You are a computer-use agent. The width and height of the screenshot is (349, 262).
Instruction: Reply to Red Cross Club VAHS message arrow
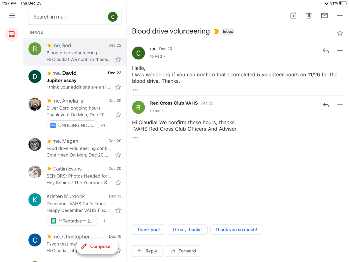pyautogui.click(x=326, y=105)
